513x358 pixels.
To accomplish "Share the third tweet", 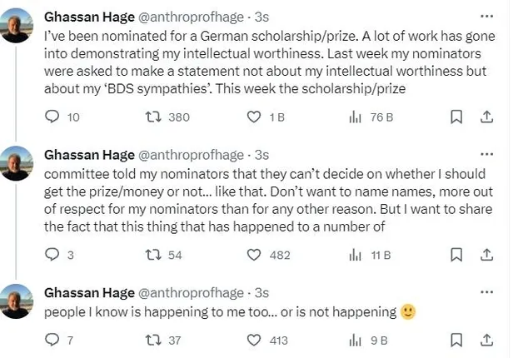I will click(x=486, y=340).
